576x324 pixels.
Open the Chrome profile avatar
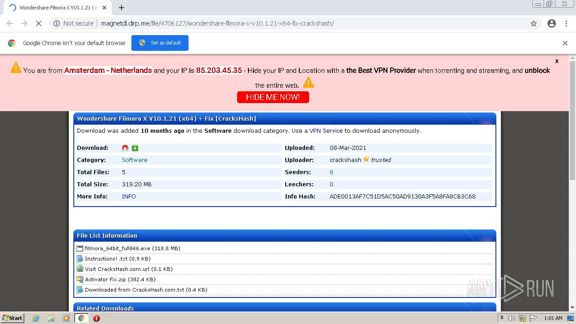tap(552, 23)
